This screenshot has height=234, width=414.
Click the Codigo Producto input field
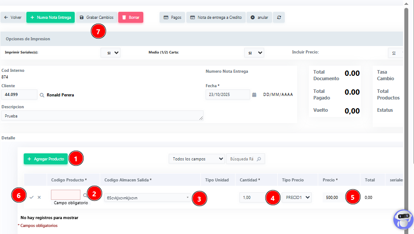(65, 195)
